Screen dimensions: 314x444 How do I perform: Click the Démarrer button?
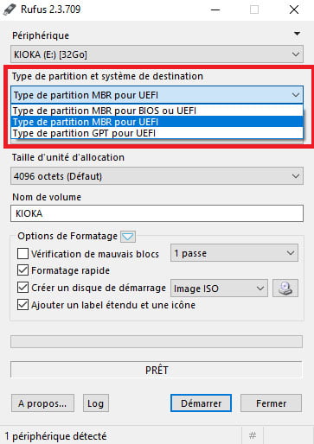coord(201,403)
